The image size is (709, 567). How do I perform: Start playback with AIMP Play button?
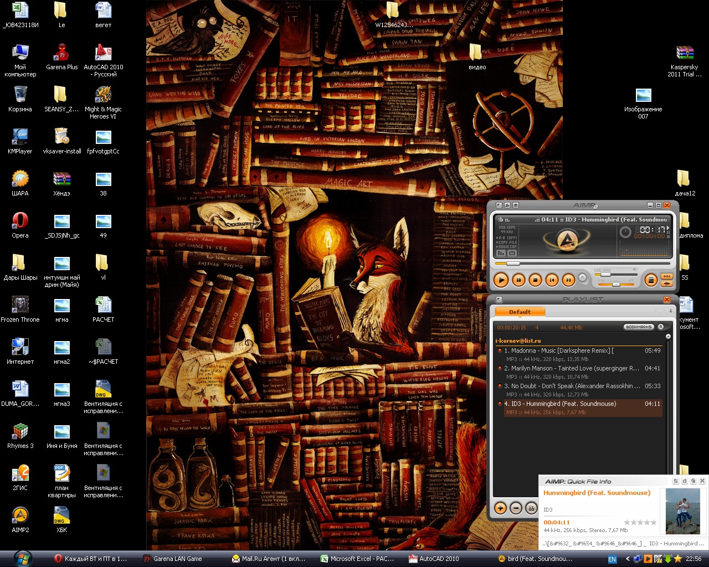click(501, 280)
